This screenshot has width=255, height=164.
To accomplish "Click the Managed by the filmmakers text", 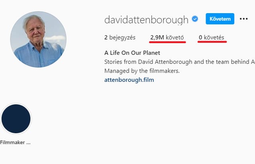I will click(x=142, y=71).
